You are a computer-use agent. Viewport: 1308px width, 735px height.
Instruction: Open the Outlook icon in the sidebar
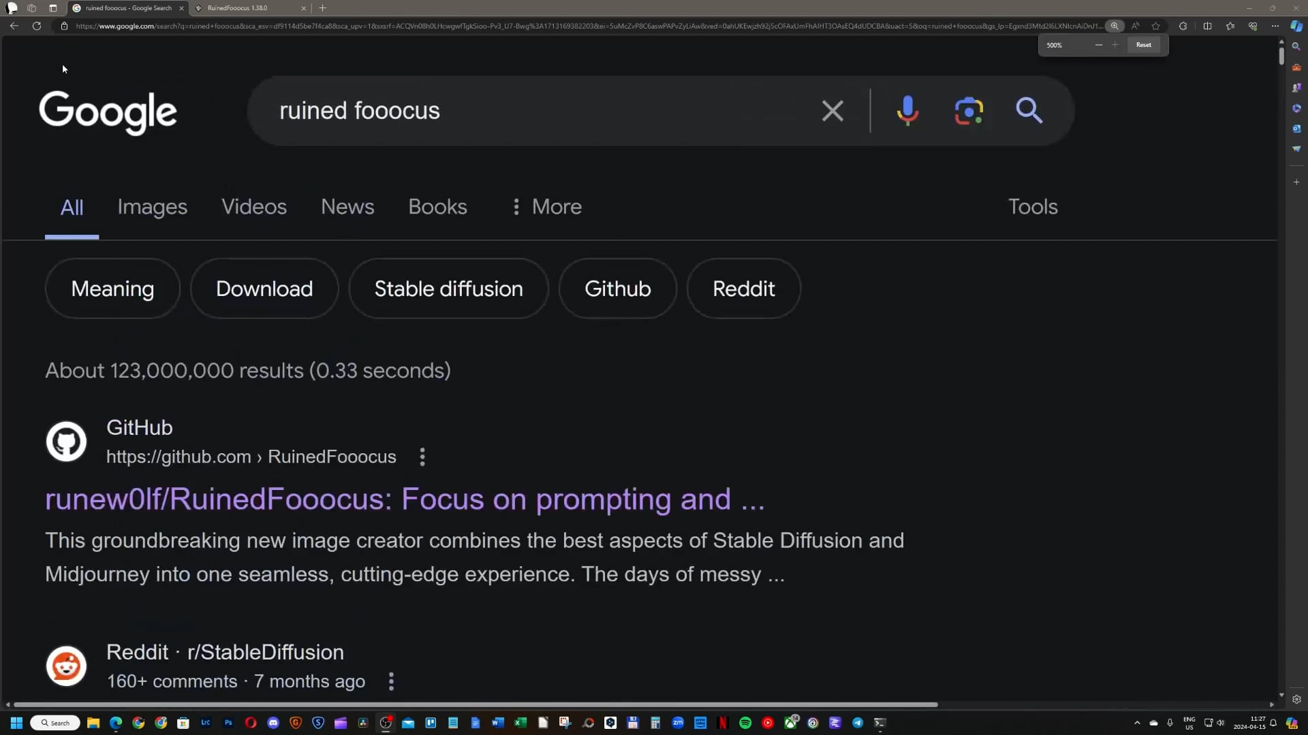point(1296,129)
